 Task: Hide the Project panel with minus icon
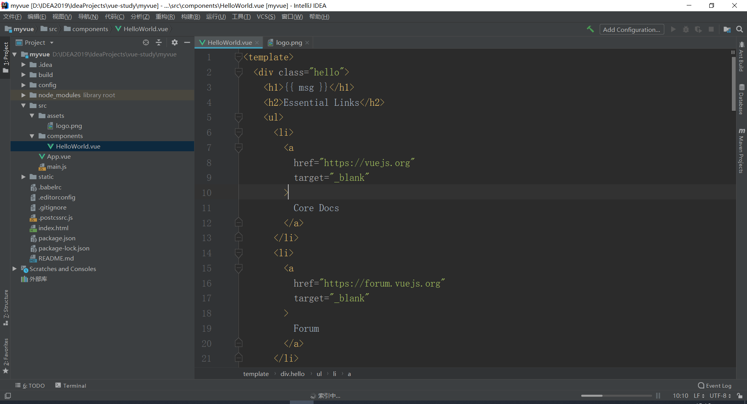tap(187, 42)
